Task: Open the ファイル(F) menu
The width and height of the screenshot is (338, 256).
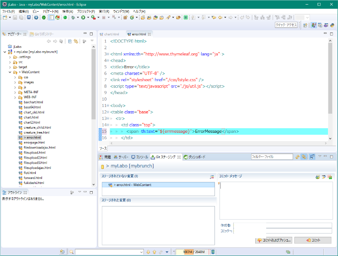Action: click(8, 11)
